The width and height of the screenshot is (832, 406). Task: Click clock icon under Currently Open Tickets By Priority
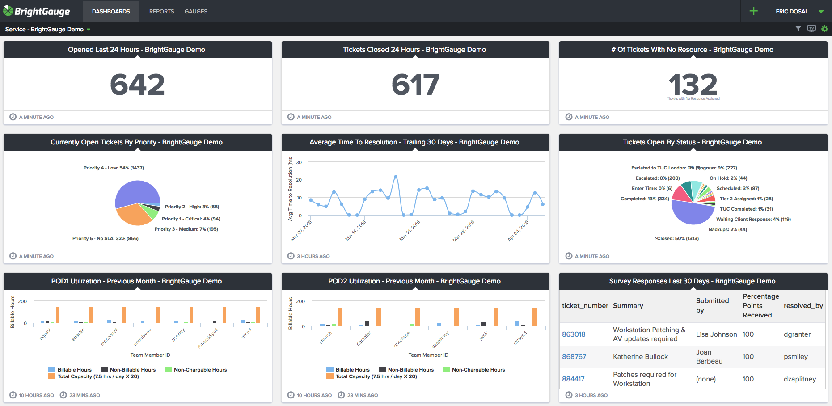(x=13, y=256)
